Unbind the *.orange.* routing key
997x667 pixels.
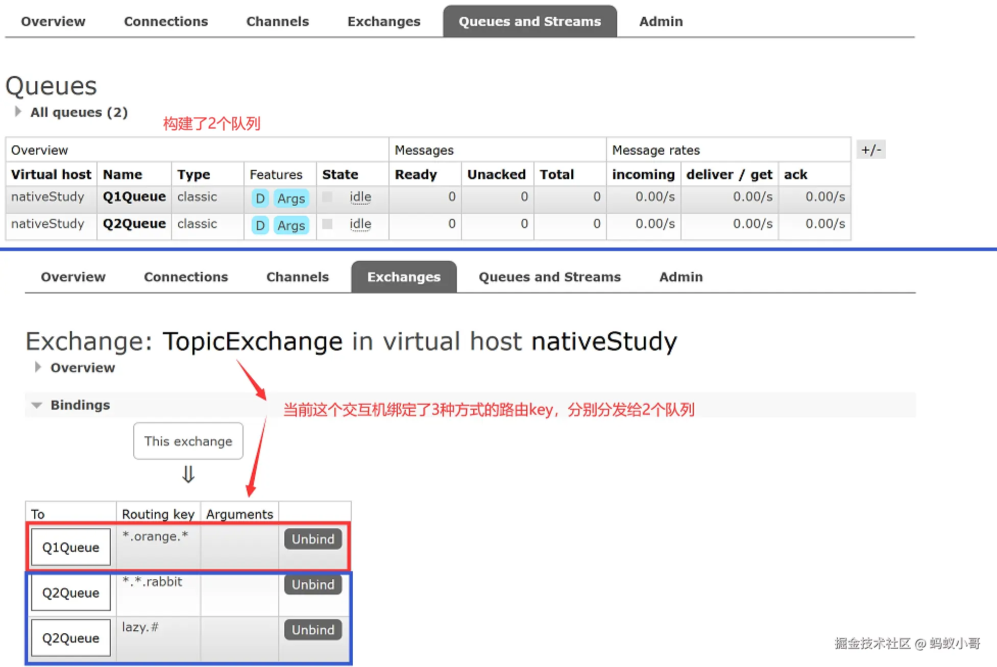313,539
